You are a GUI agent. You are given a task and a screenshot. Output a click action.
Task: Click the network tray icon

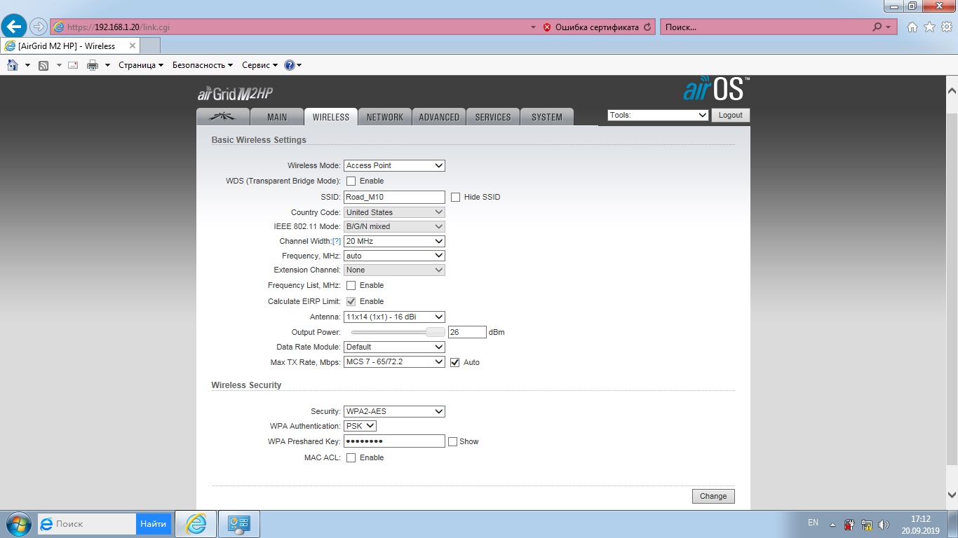tap(866, 524)
